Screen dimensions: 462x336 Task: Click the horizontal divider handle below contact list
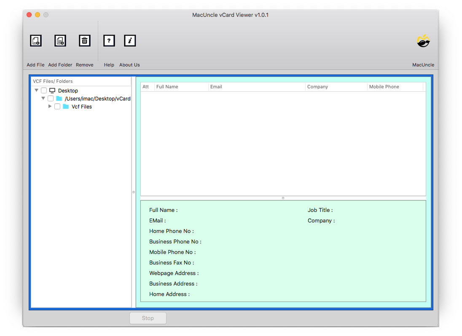(x=283, y=198)
